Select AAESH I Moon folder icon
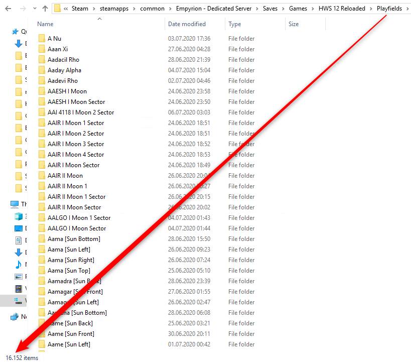 point(42,91)
